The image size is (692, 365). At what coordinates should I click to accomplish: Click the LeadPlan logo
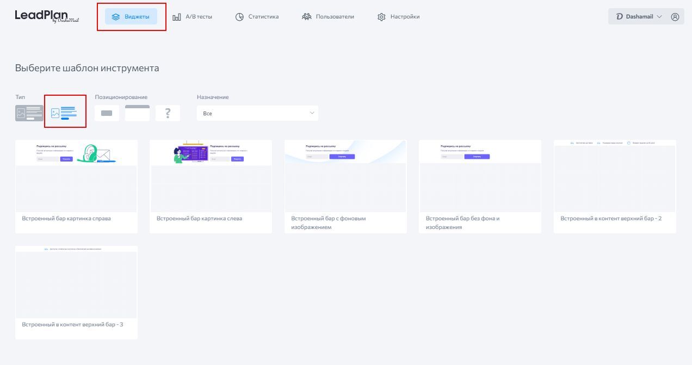(46, 16)
